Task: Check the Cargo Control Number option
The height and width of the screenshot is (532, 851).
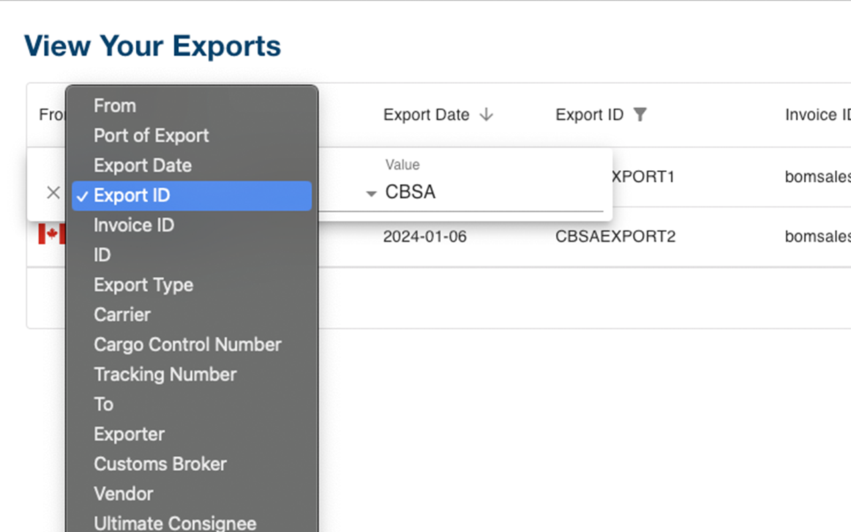Action: [187, 344]
